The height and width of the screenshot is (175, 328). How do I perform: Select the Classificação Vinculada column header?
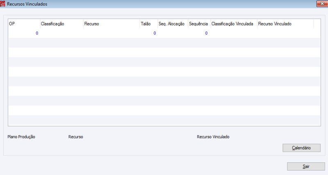[234, 24]
